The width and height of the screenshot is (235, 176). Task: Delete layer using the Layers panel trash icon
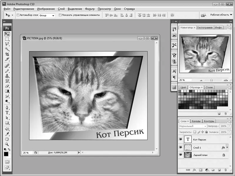(225, 170)
